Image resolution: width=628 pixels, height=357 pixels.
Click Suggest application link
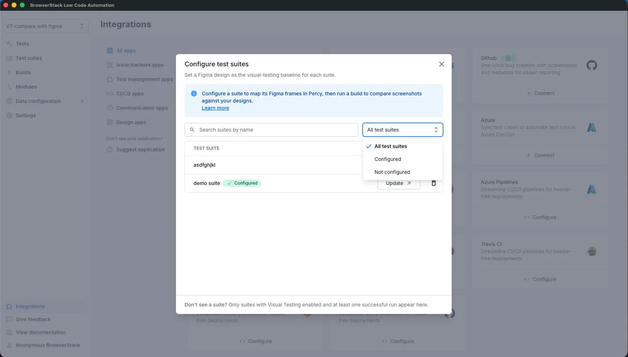tap(140, 149)
